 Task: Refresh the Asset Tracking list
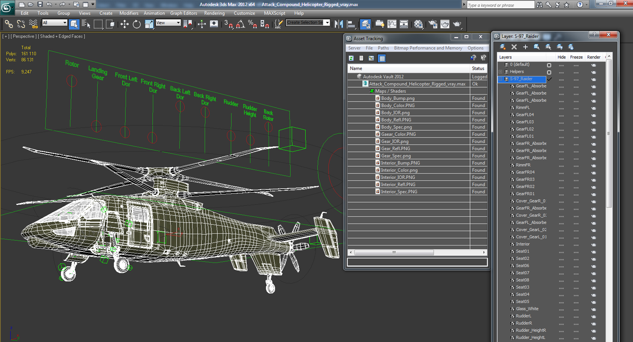tap(351, 58)
